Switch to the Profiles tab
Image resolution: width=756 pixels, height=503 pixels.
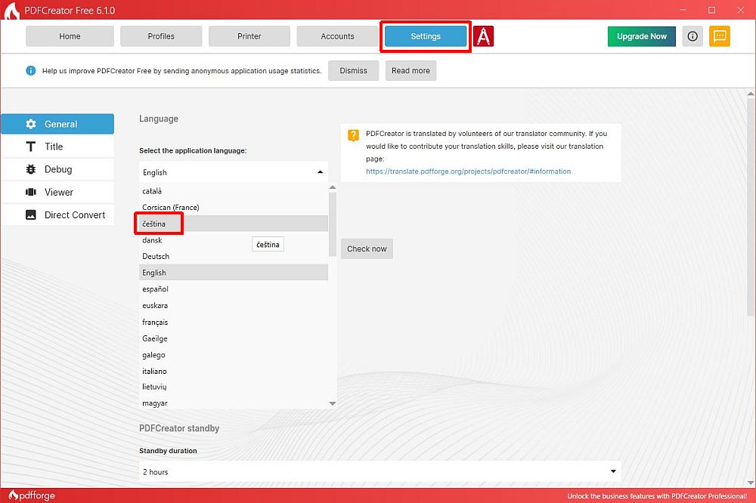coord(161,36)
